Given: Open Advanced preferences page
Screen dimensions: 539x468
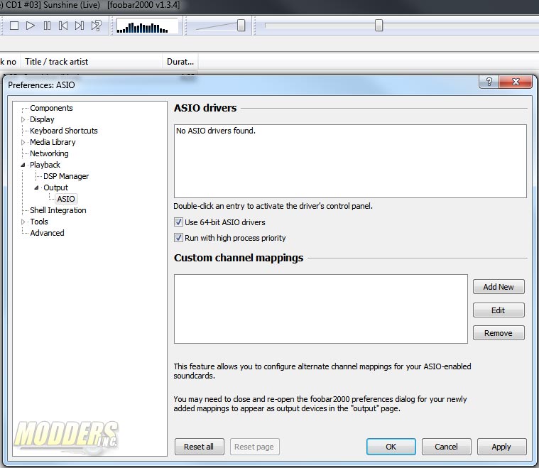Looking at the screenshot, I should click(47, 233).
